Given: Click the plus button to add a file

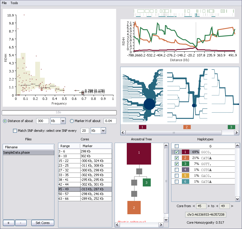Looking at the screenshot, I should [x=9, y=223].
